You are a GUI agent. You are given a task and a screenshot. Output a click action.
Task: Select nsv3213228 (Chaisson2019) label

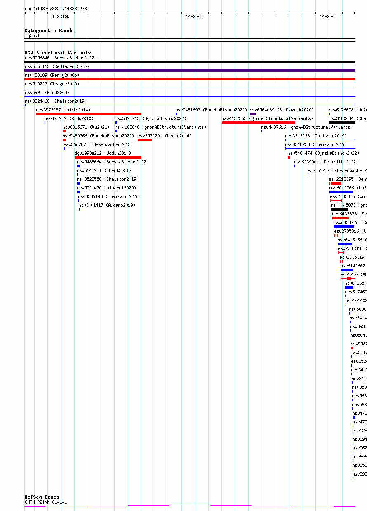[316, 136]
